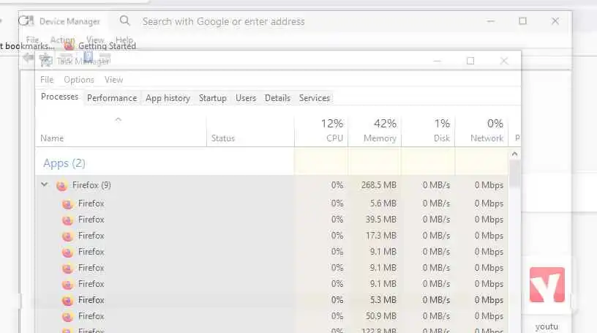Viewport: 597px width, 333px height.
Task: Open Task Manager's Options menu
Action: pos(79,80)
